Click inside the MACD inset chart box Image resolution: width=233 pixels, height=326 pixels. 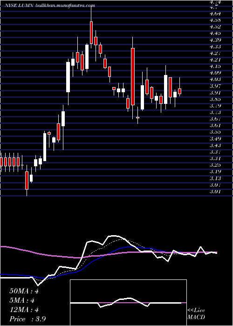point(128,303)
